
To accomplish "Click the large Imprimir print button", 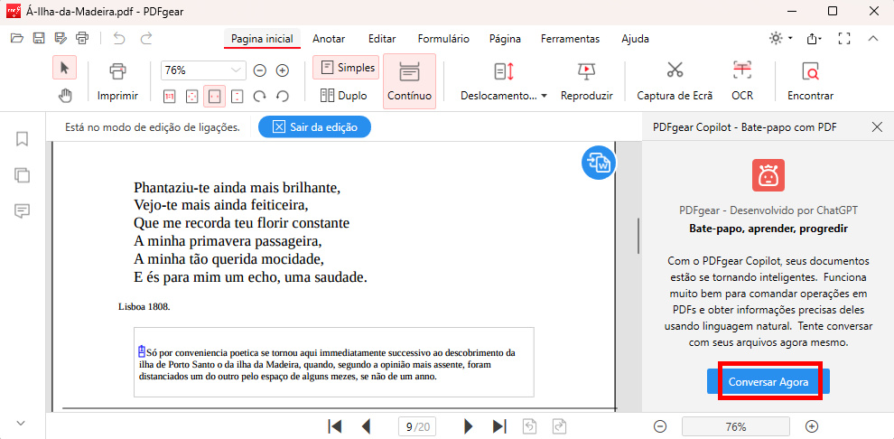I will click(x=117, y=81).
